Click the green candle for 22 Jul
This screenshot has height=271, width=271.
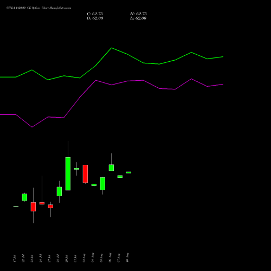(x=24, y=197)
